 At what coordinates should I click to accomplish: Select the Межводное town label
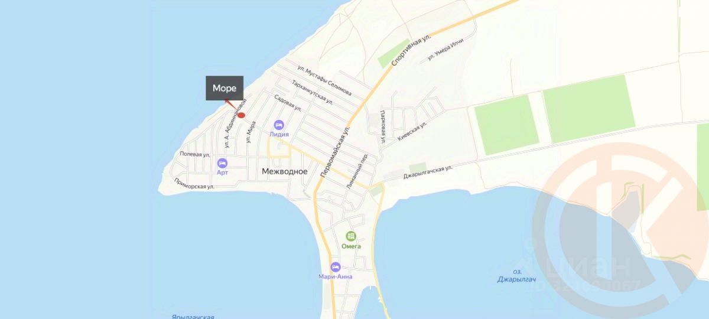(x=284, y=171)
